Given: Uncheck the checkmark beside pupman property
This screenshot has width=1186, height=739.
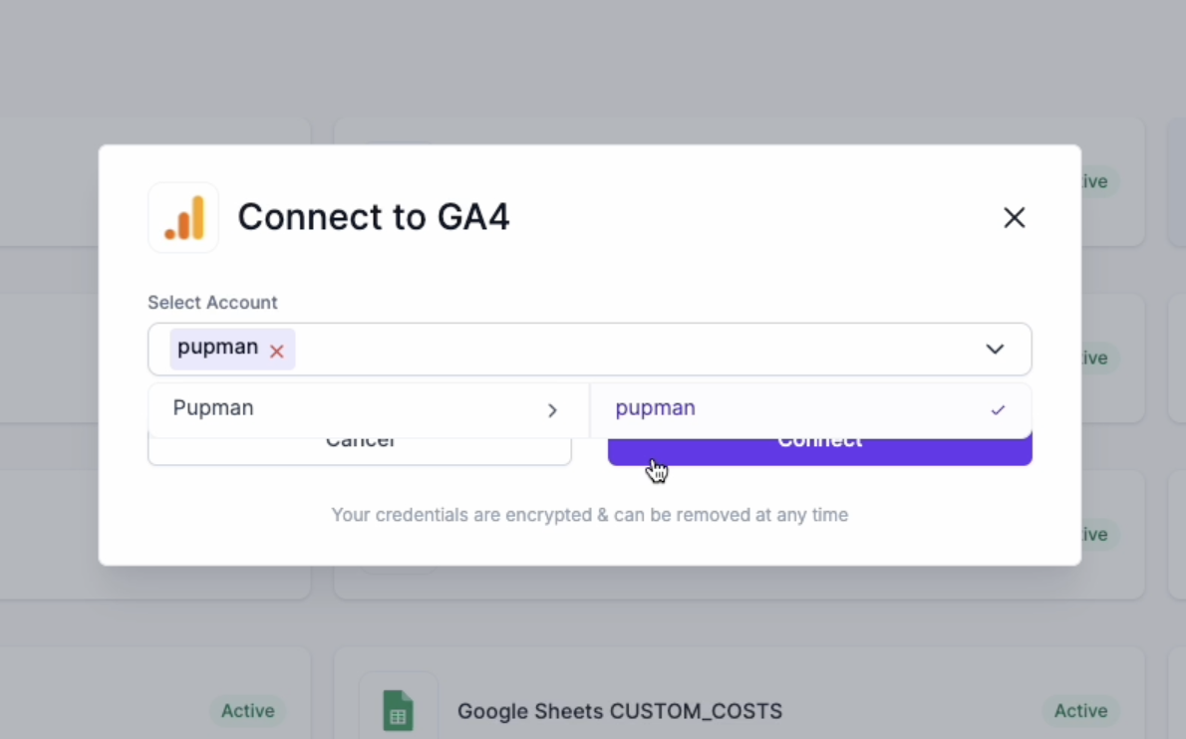Looking at the screenshot, I should (x=998, y=410).
